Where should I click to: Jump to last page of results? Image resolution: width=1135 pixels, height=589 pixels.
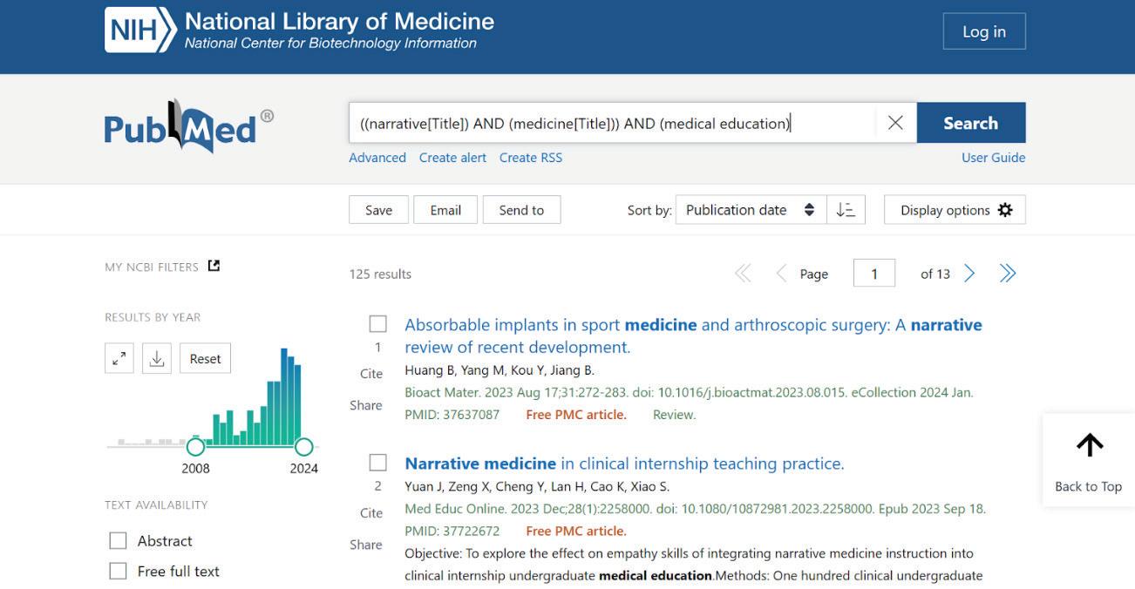click(x=1008, y=274)
